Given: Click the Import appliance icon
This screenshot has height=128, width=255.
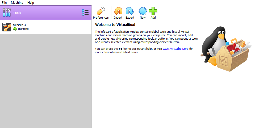Looking at the screenshot, I should (x=118, y=11).
